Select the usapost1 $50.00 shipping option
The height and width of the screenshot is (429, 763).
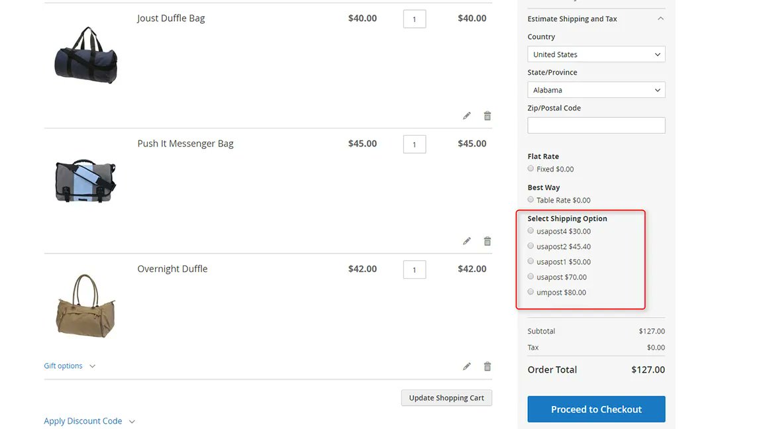coord(531,261)
